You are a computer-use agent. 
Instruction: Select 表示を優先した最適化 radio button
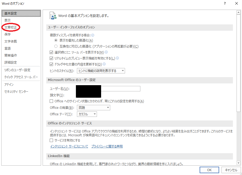point(56,41)
